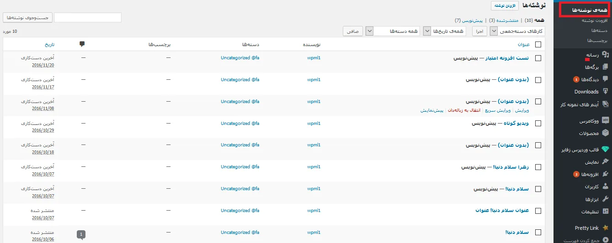Open the ویدیو کوتاه post title

click(x=516, y=124)
